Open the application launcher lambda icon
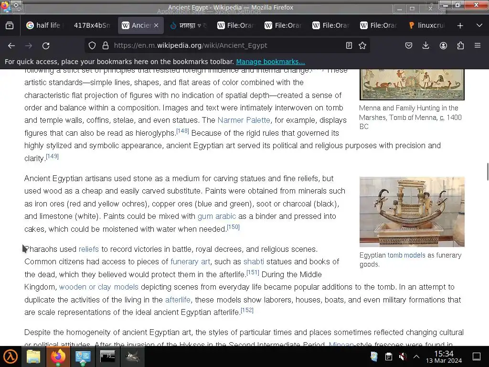 tap(11, 356)
